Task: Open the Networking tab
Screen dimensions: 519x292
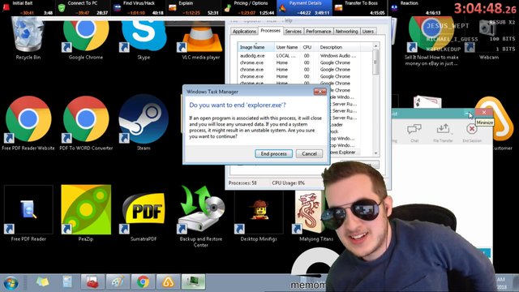Action: point(346,31)
